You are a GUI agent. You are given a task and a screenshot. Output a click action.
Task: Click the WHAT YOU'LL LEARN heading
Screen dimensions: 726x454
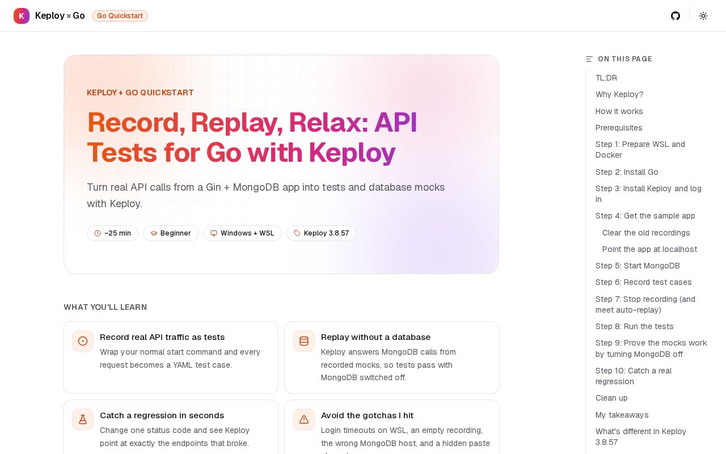[105, 307]
